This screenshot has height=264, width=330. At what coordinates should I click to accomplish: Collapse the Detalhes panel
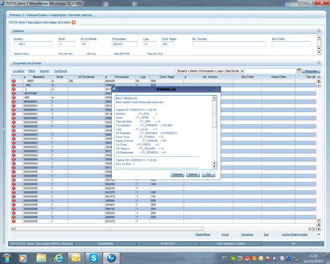[318, 31]
